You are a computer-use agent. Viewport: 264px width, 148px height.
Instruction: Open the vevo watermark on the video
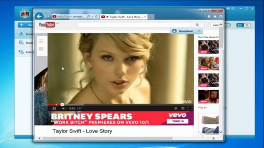186,102
